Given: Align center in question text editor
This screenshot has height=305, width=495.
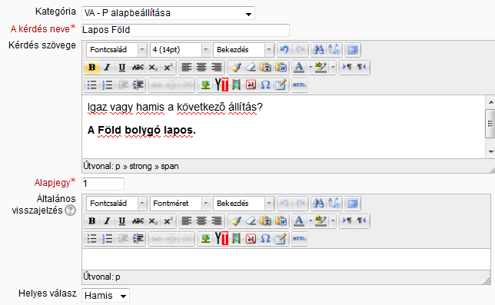Looking at the screenshot, I should pos(201,68).
